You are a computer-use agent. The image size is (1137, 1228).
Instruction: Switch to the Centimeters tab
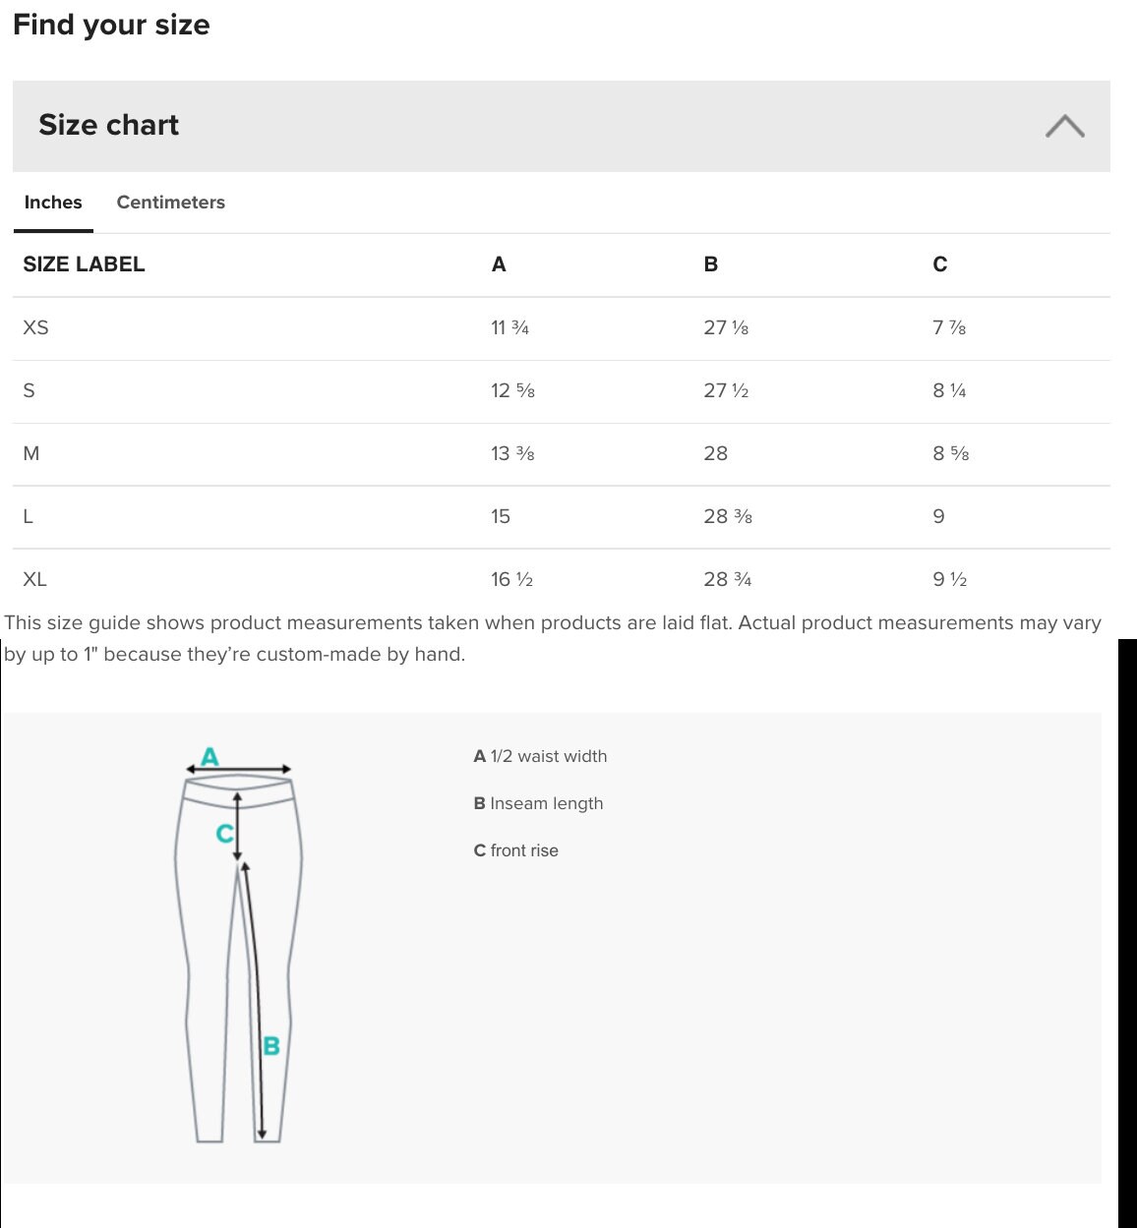coord(170,203)
